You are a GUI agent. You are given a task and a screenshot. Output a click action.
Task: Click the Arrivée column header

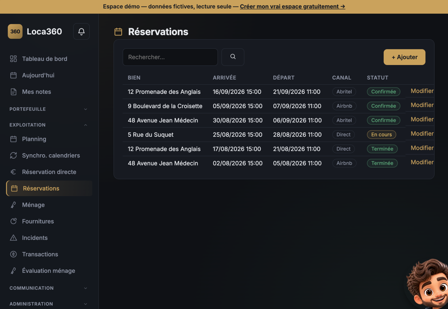coord(224,78)
